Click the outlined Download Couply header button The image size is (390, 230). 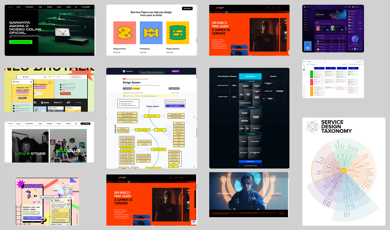(x=76, y=77)
